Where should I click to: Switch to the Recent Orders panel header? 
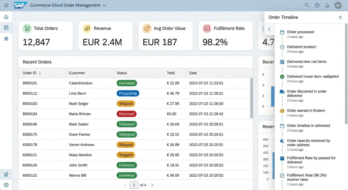click(x=37, y=62)
